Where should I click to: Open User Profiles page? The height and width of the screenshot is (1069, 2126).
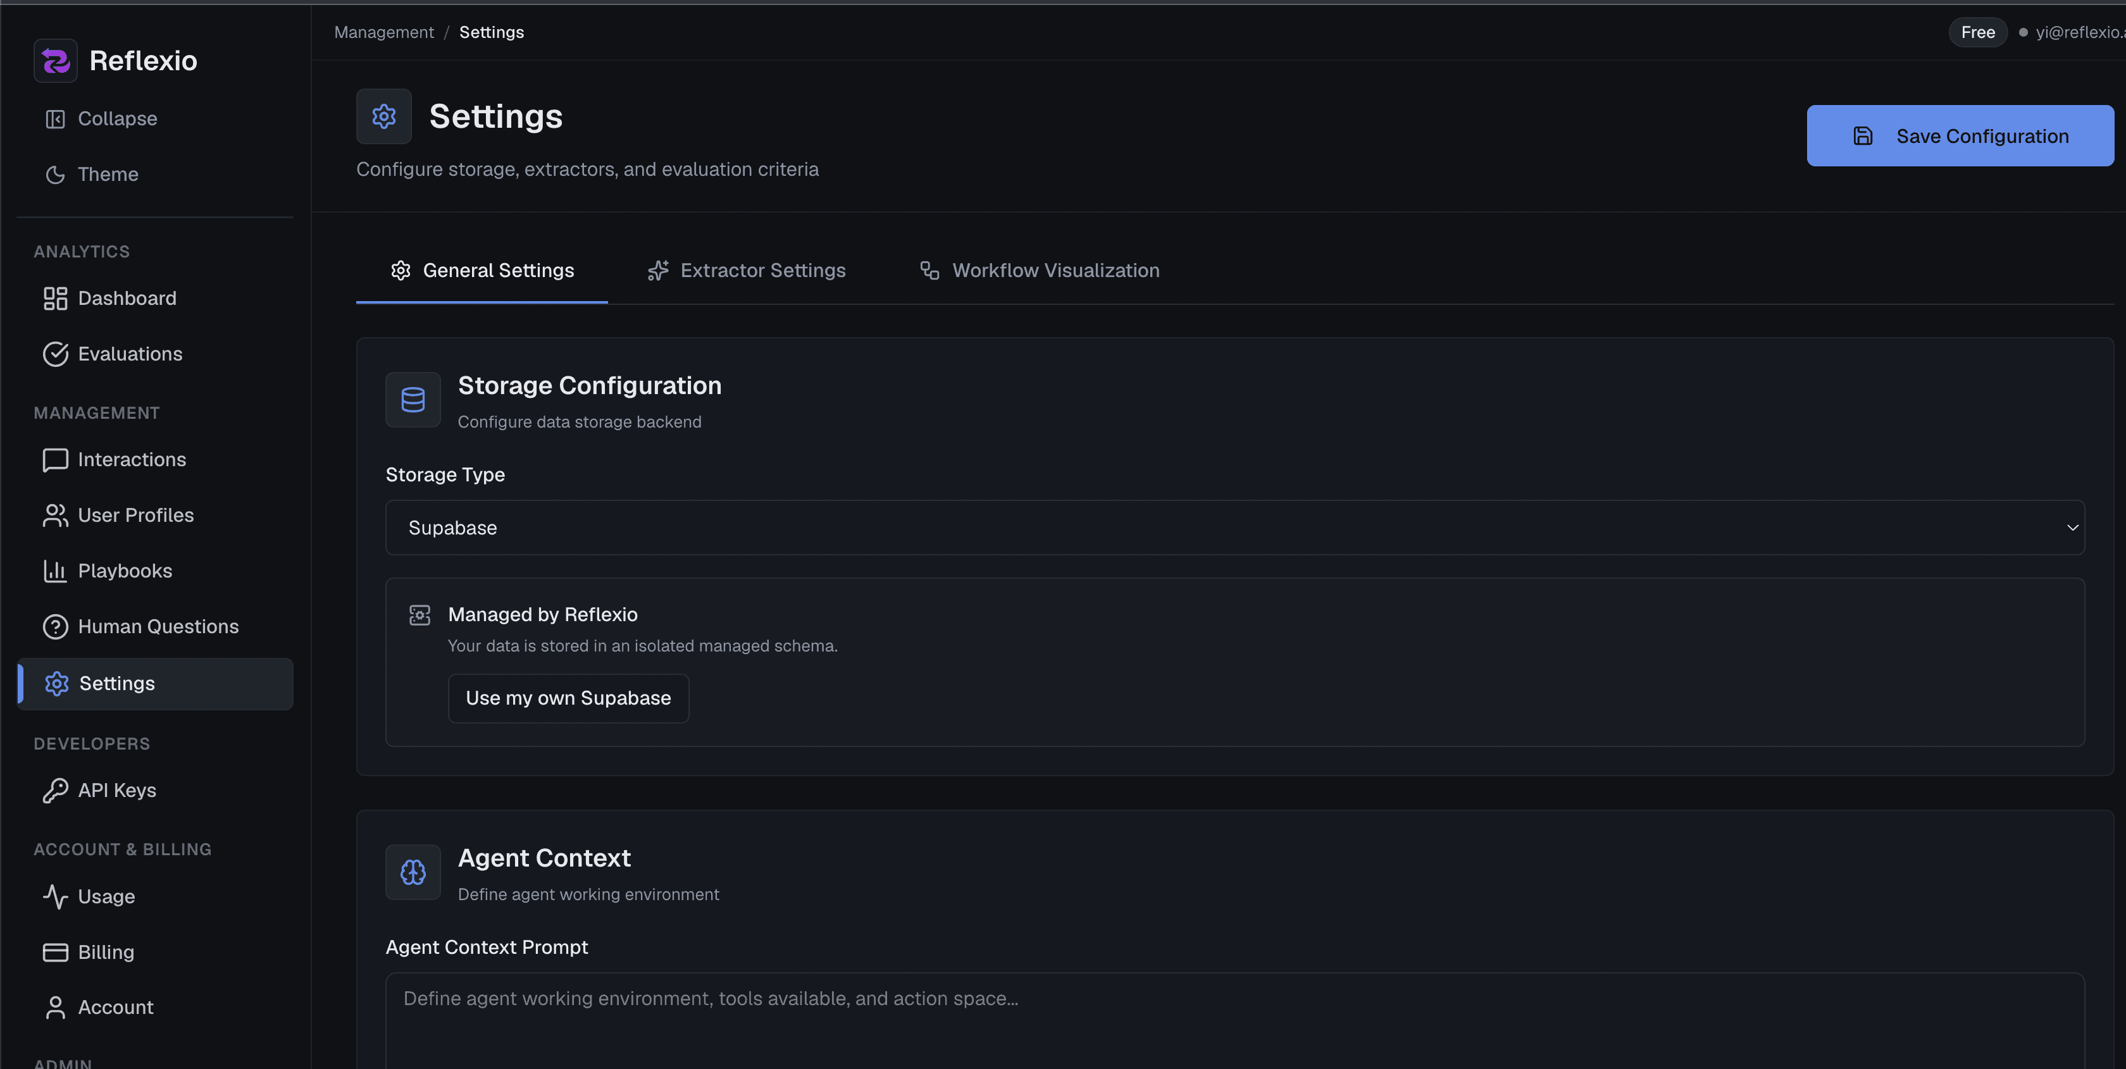pyautogui.click(x=155, y=516)
